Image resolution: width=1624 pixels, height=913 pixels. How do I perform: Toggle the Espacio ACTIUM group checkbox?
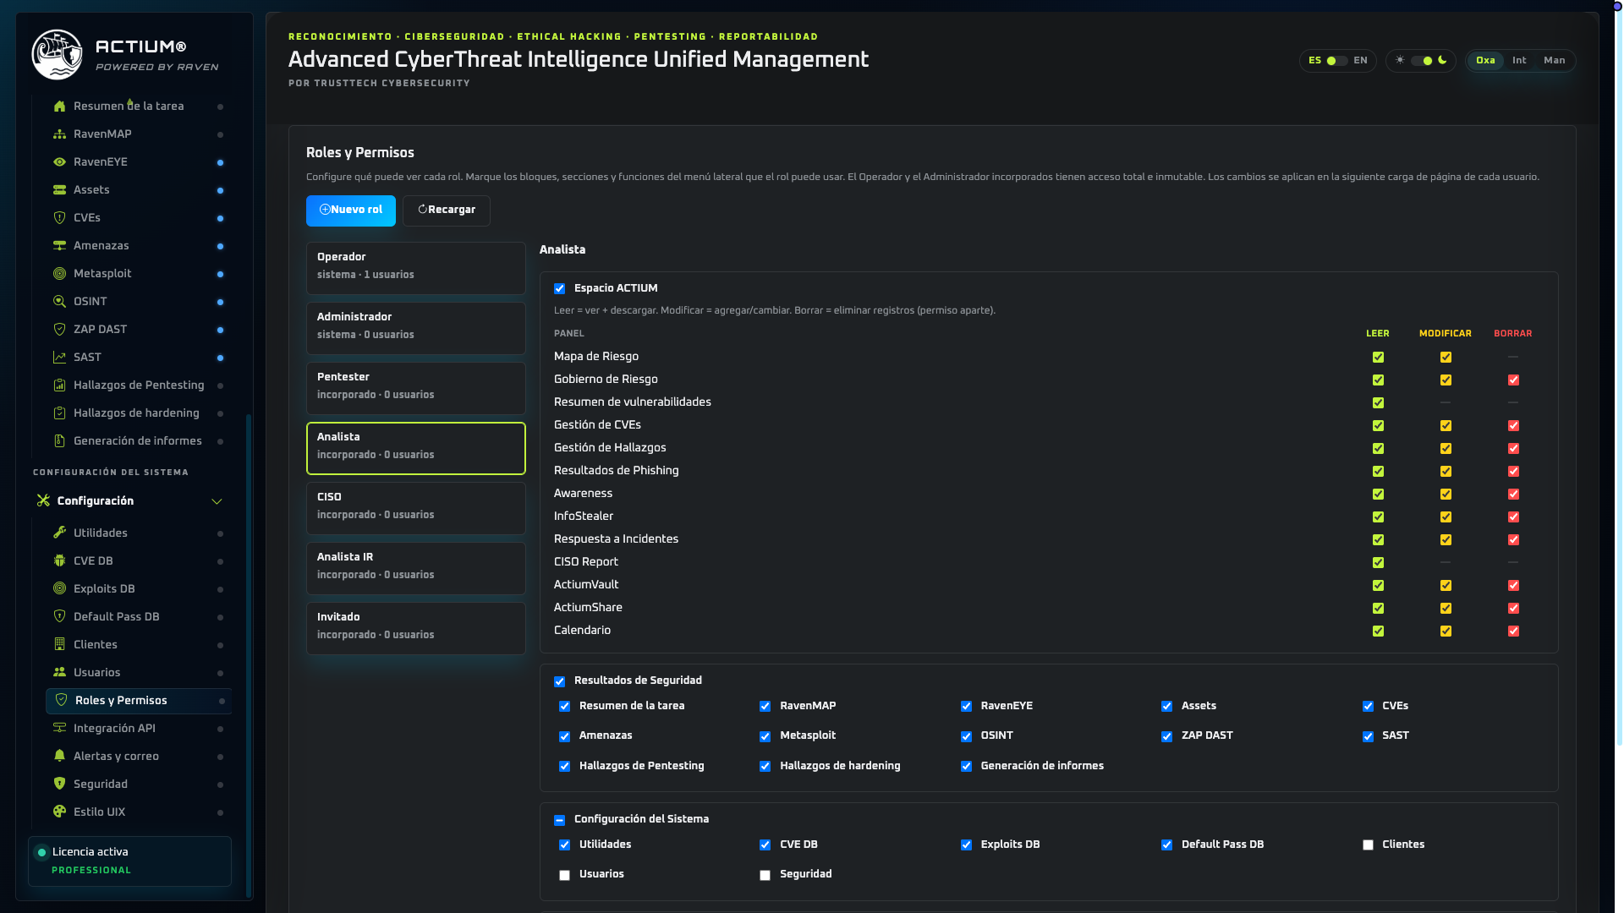pos(559,289)
